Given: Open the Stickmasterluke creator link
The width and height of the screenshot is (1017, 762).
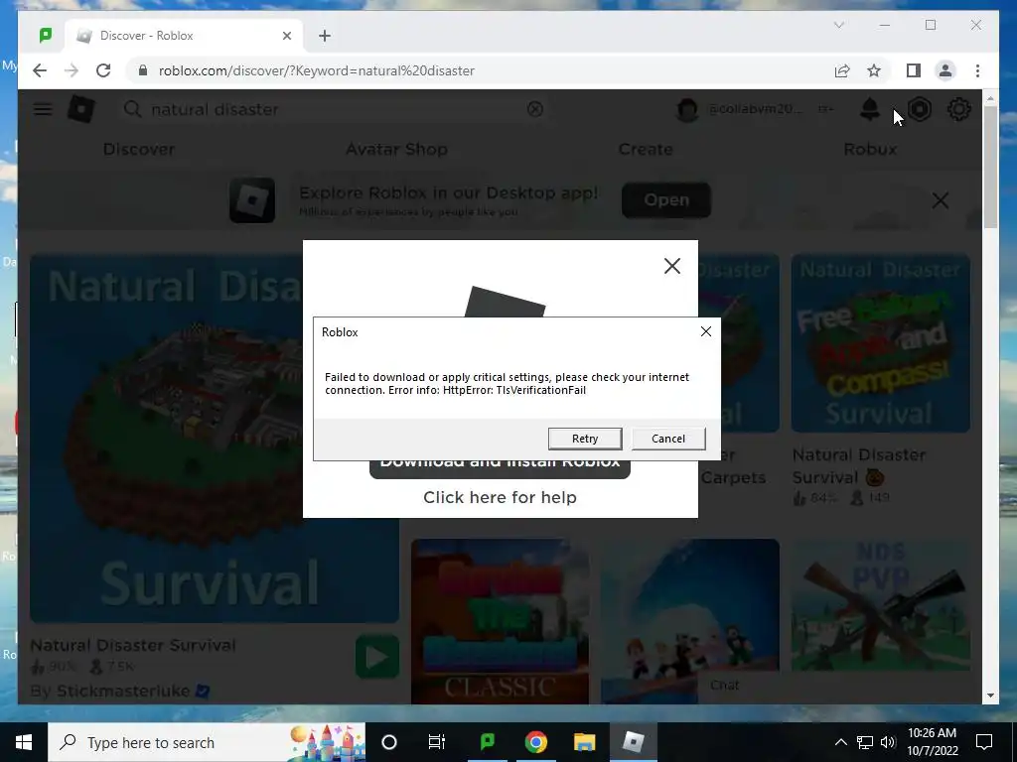Looking at the screenshot, I should [x=123, y=691].
